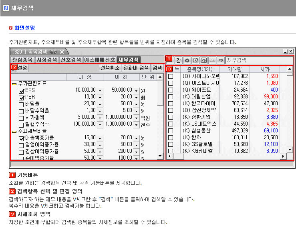296x234 pixels.
Task: Uncheck the 매출액증가율 checkbox
Action: [x=22, y=138]
